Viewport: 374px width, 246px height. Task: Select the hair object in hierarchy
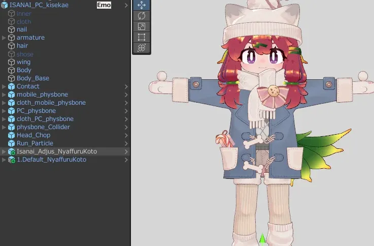(x=22, y=46)
